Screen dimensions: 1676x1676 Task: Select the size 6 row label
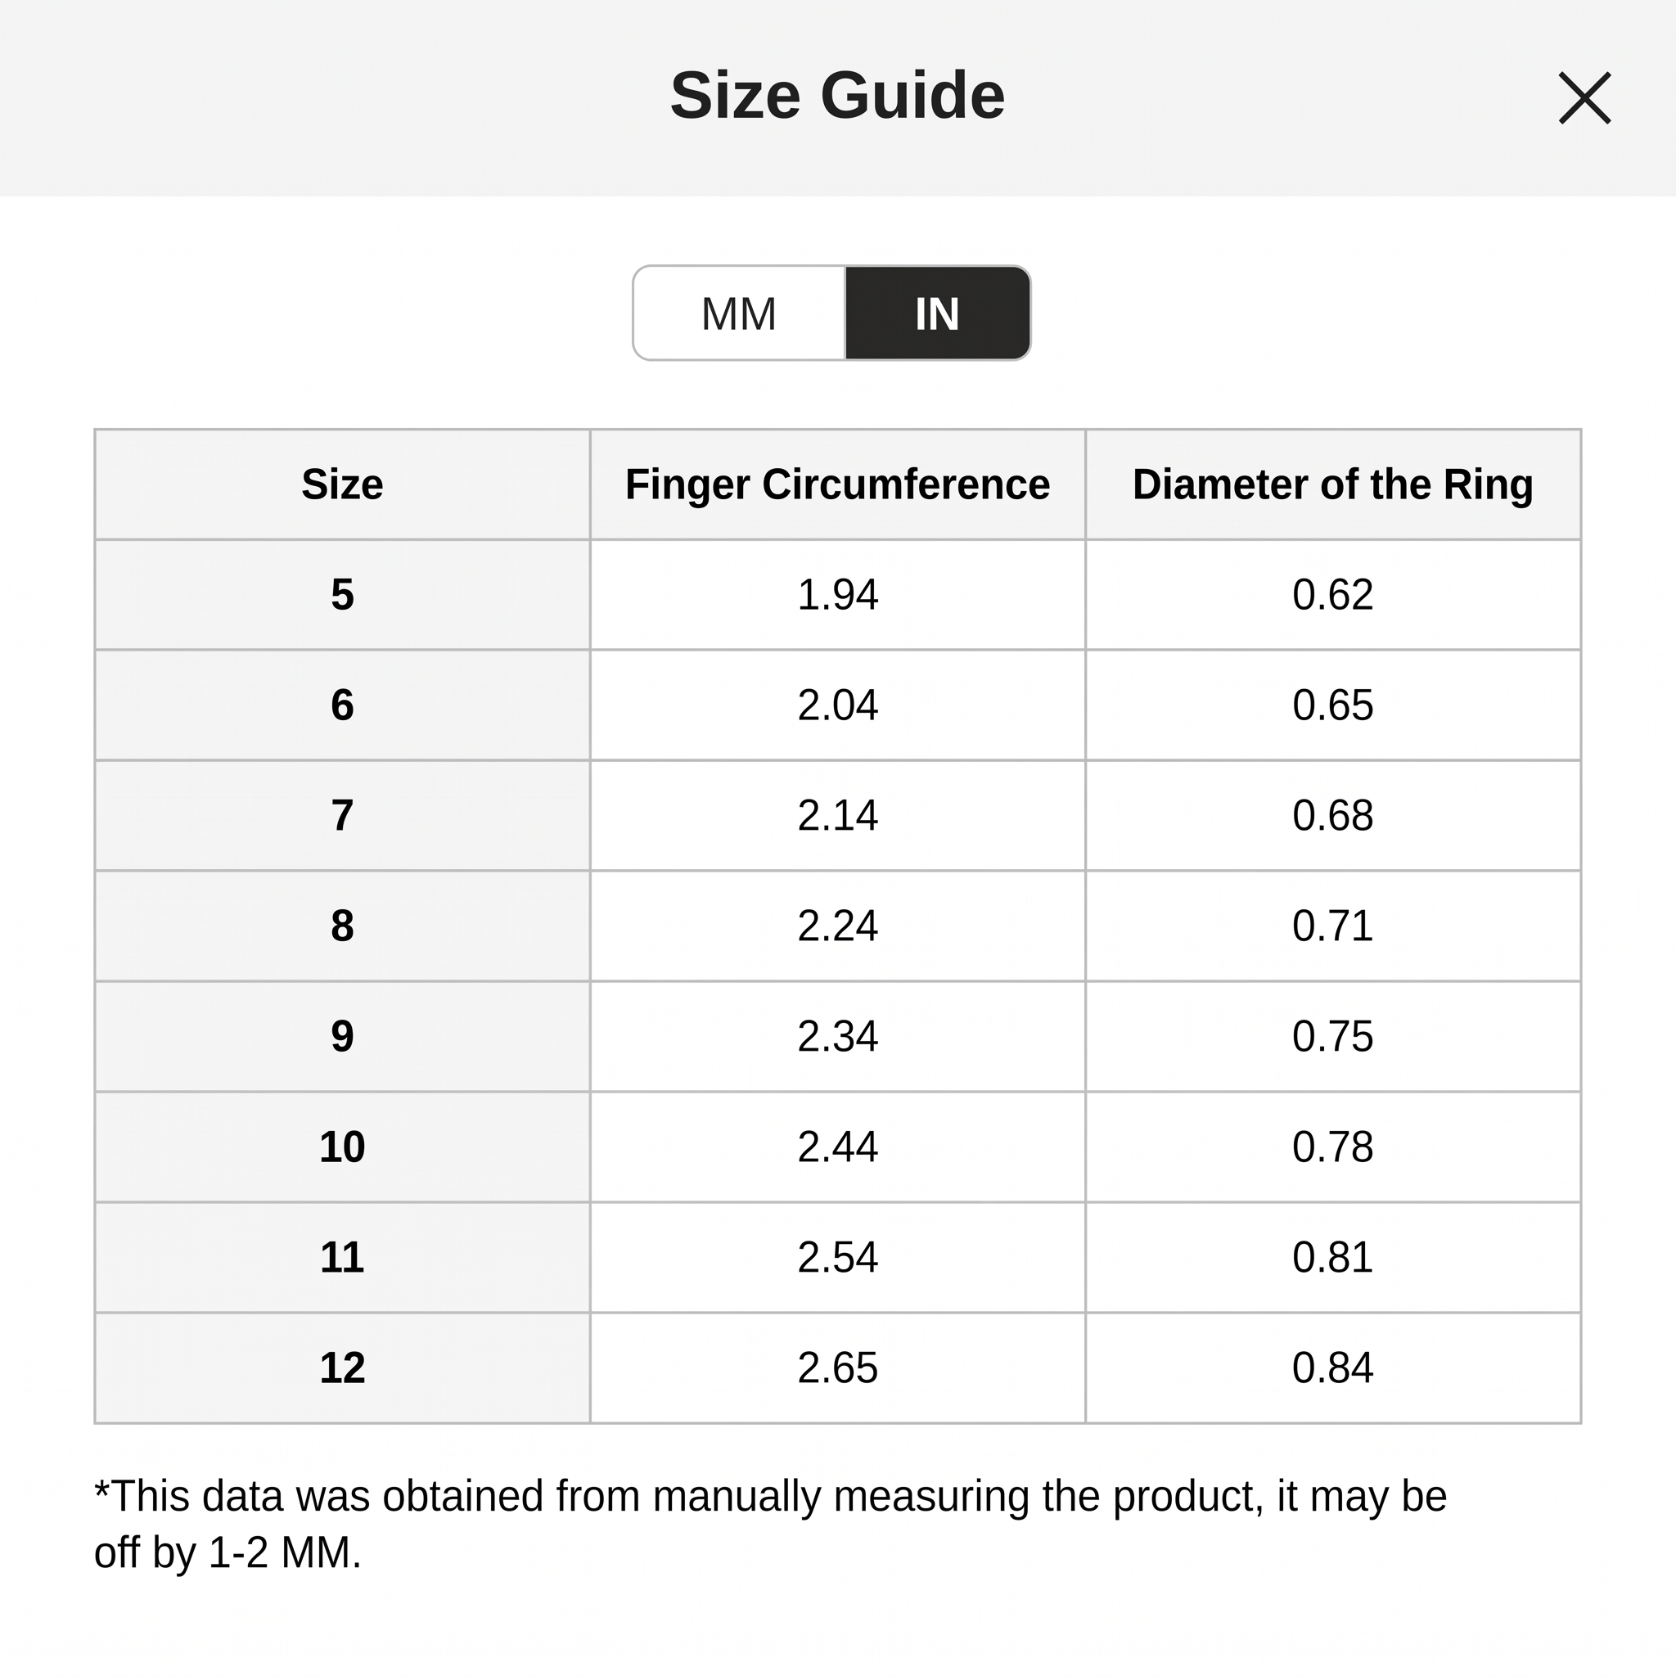coord(342,705)
